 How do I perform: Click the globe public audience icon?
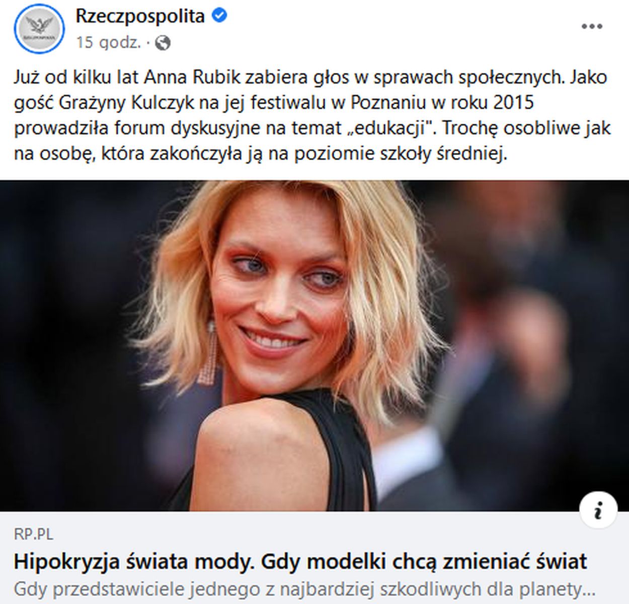pos(163,43)
